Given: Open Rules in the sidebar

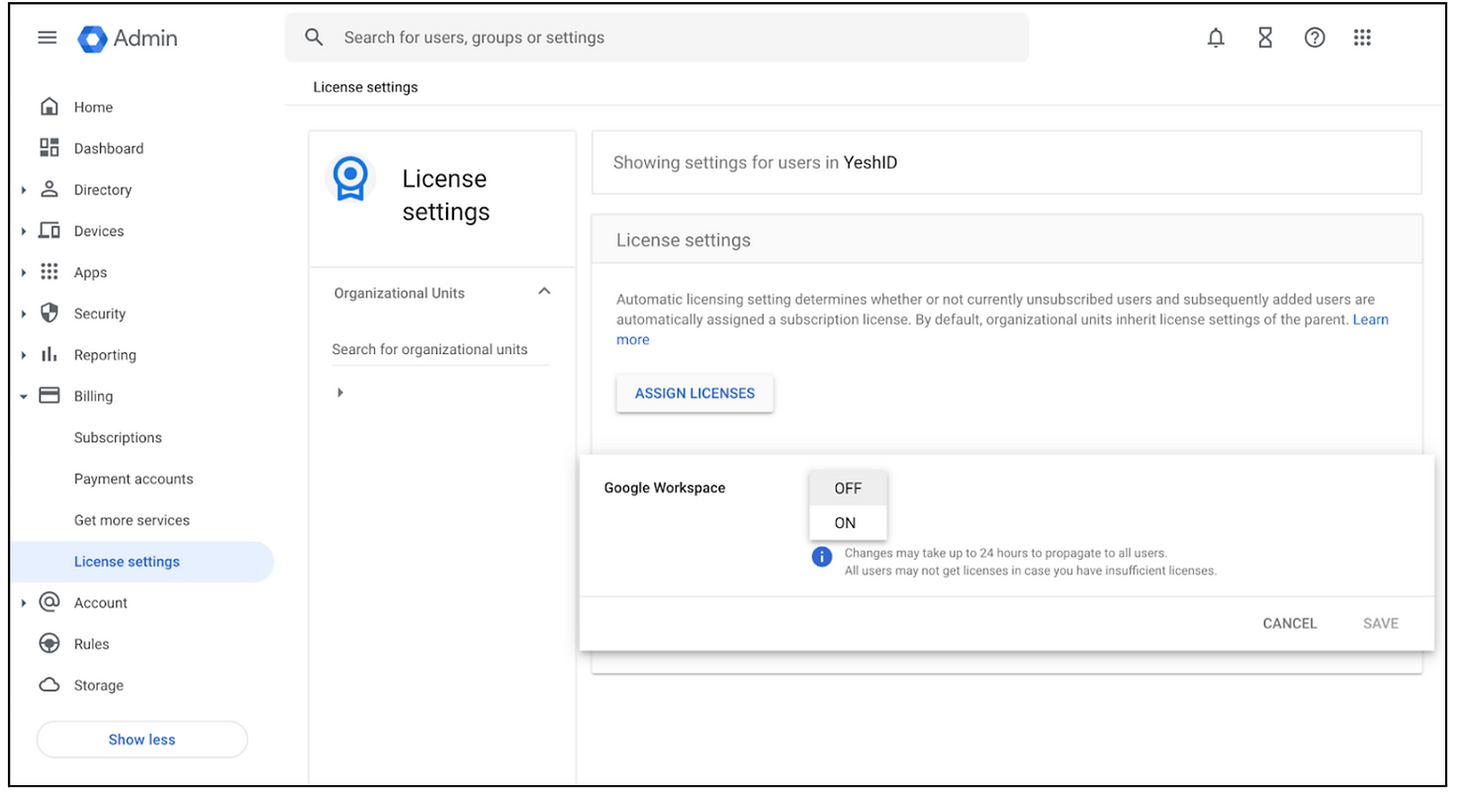Looking at the screenshot, I should pos(91,644).
